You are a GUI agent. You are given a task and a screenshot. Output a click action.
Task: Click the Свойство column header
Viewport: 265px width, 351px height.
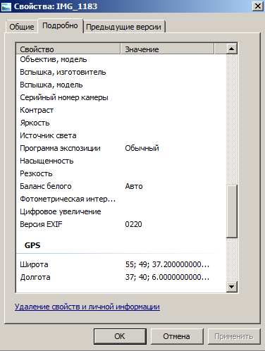click(68, 49)
